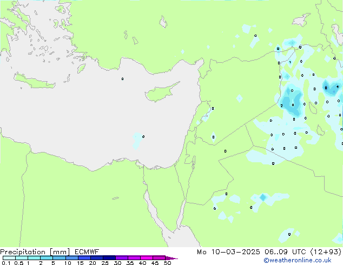Click the "Mo" weekday label
This screenshot has height=265, width=343.
click(202, 252)
